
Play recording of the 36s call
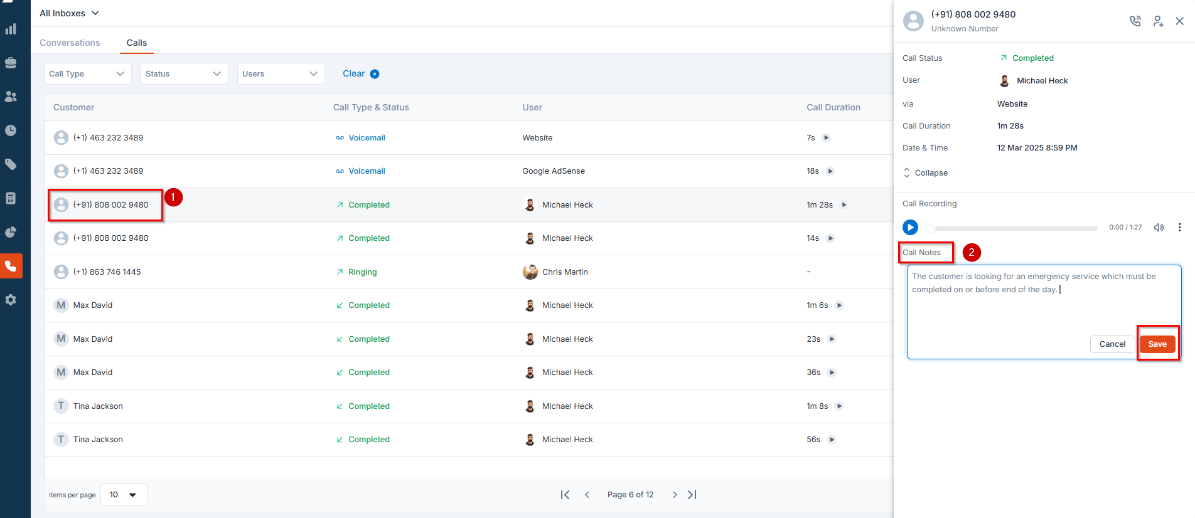832,373
